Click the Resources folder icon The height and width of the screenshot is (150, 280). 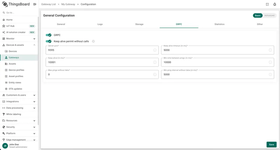pyautogui.click(x=4, y=121)
